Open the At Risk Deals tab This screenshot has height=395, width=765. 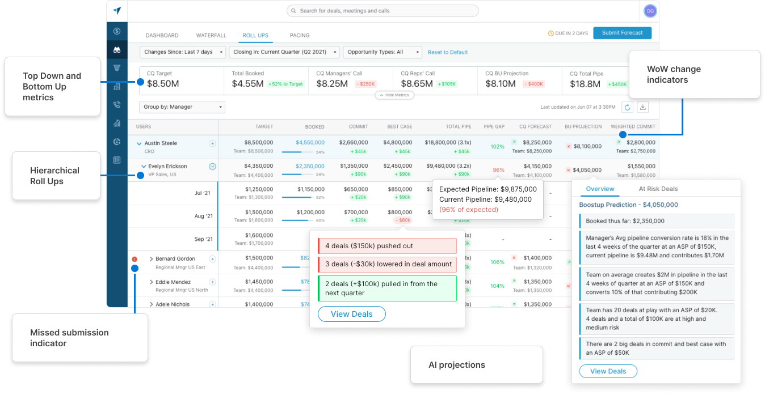[658, 189]
